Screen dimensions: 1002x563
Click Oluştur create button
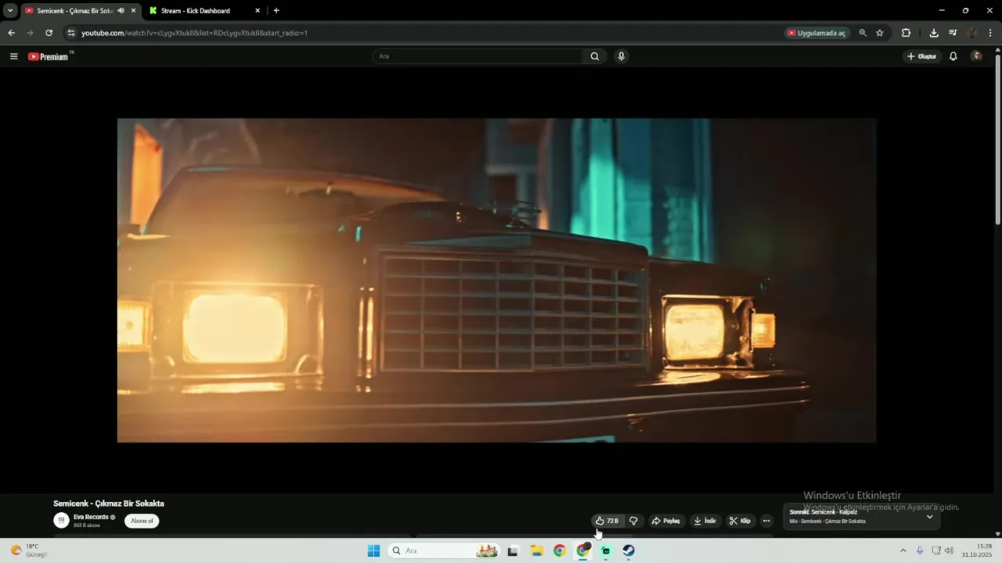[x=921, y=56]
